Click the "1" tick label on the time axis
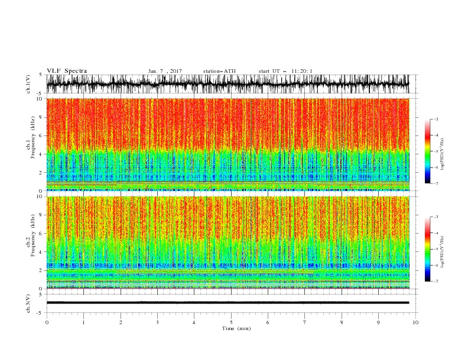Screen dimensions: 468x362 [x=83, y=322]
